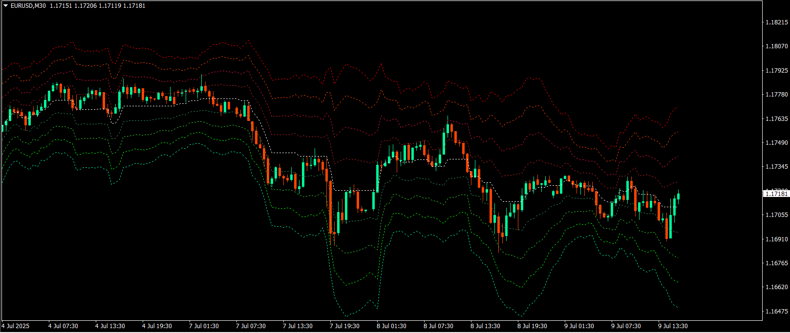Click the time label 8 Jul 07:30
The image size is (790, 333).
[x=439, y=326]
